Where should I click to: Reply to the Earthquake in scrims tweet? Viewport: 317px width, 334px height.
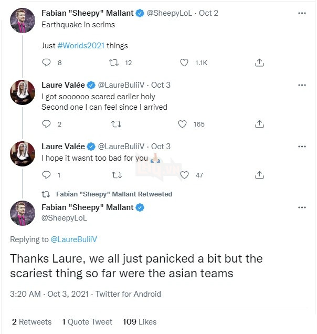point(47,62)
